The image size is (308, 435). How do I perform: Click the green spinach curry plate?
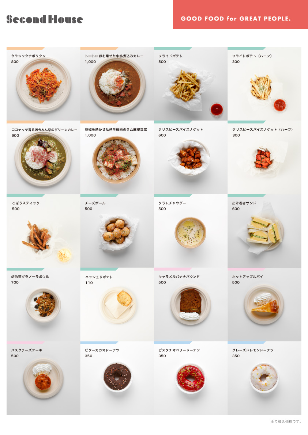coord(43,157)
